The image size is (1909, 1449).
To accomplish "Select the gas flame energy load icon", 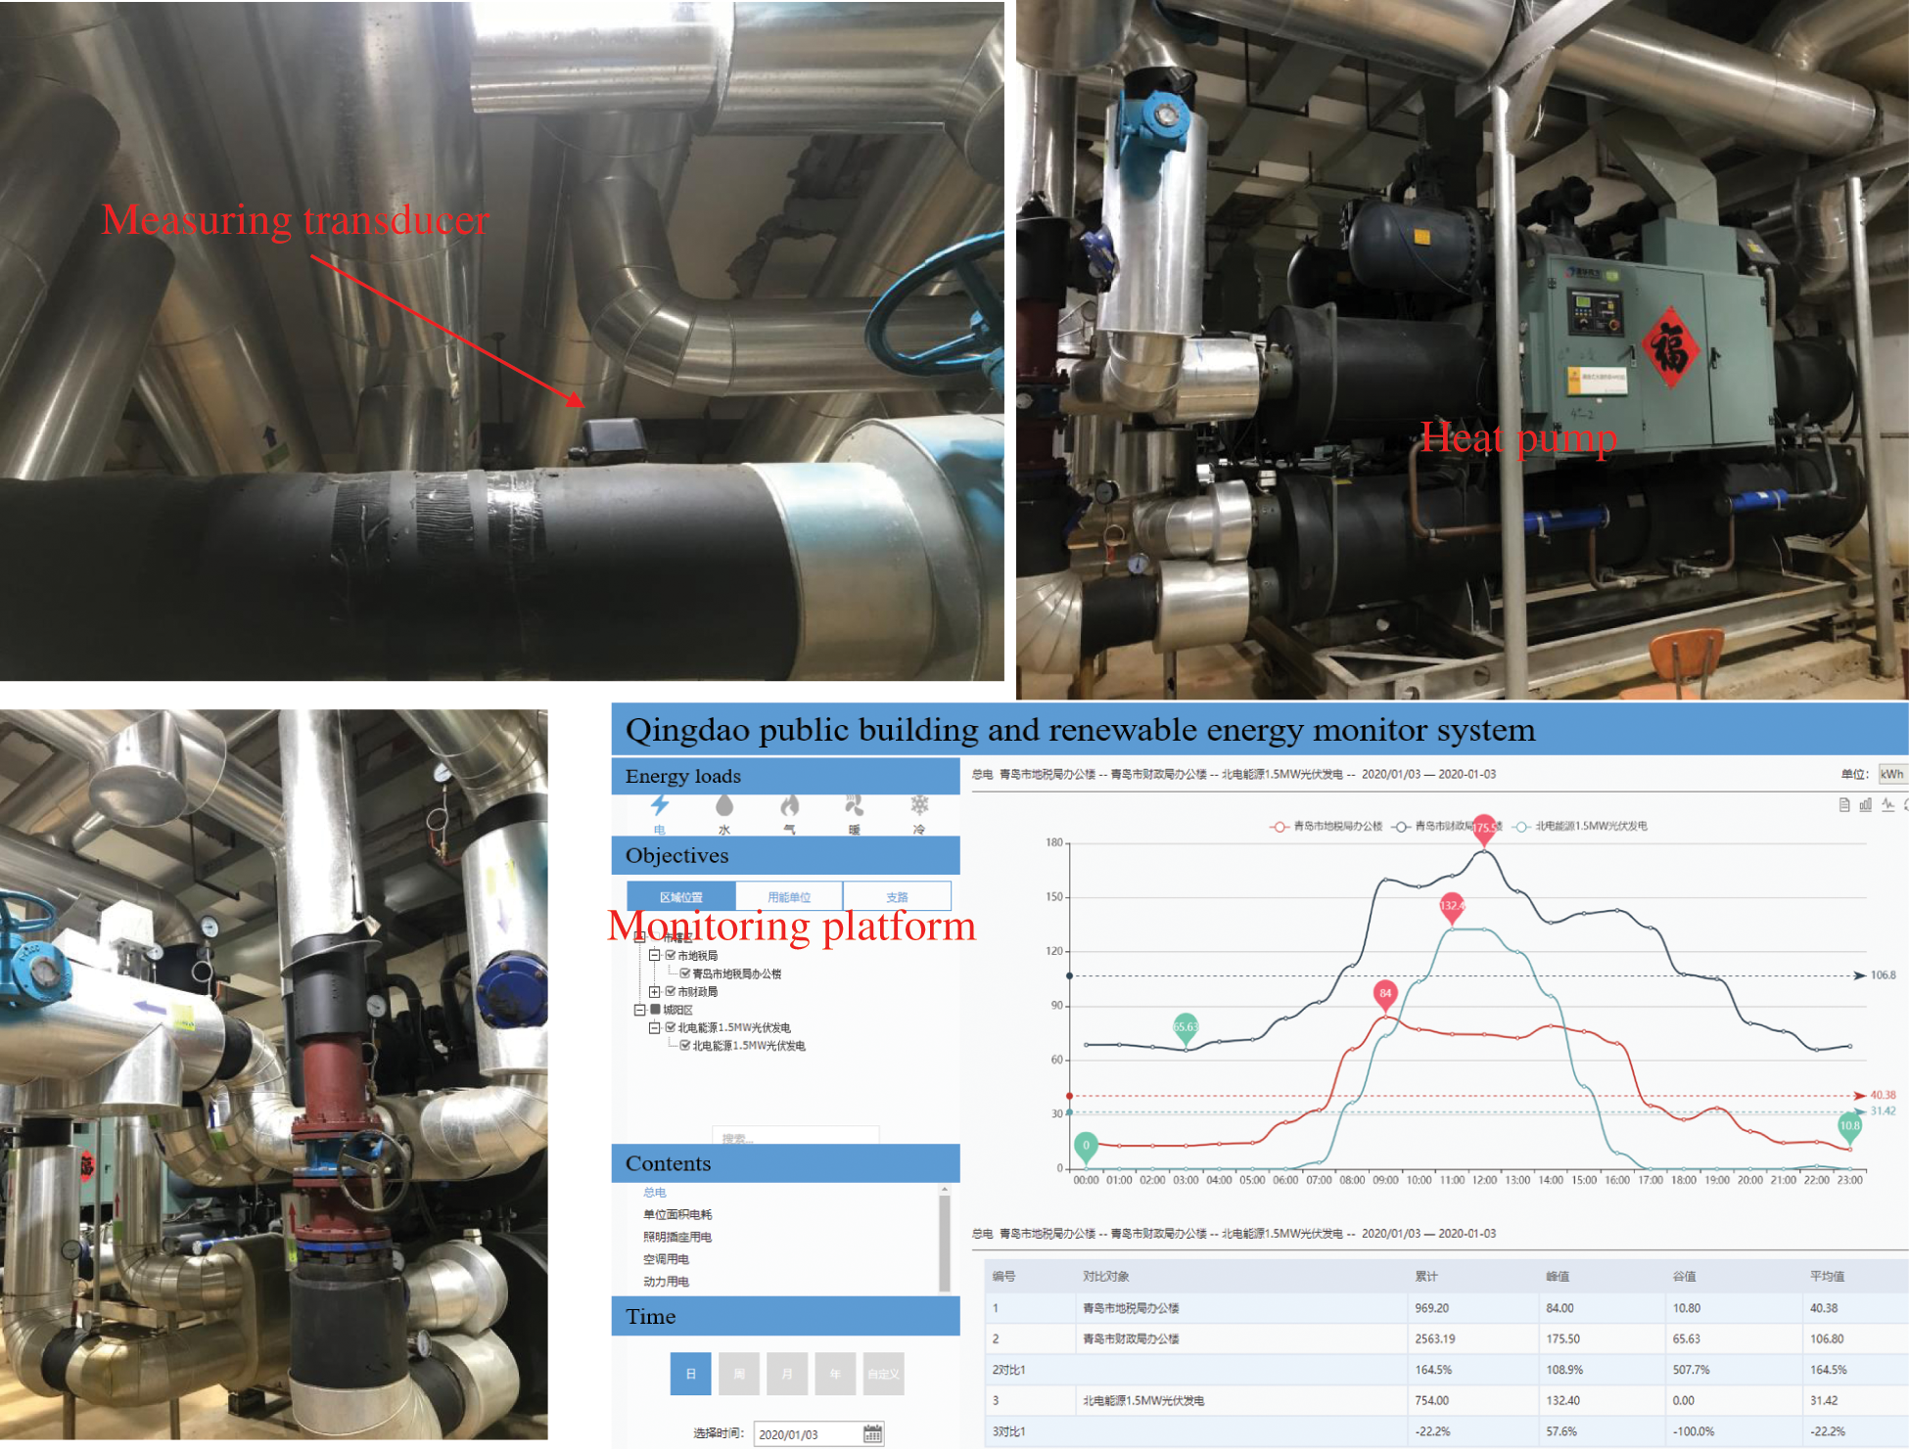I will coord(789,806).
